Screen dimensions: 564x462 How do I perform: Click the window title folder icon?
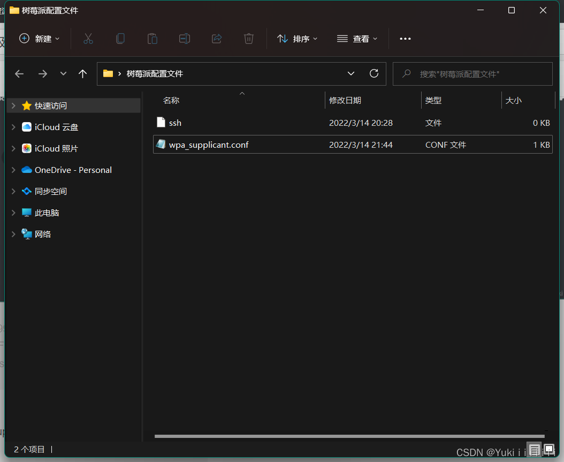(14, 10)
